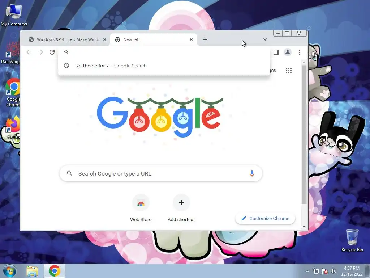Click the Search Google or type a URL box
370x278 pixels.
pyautogui.click(x=161, y=173)
